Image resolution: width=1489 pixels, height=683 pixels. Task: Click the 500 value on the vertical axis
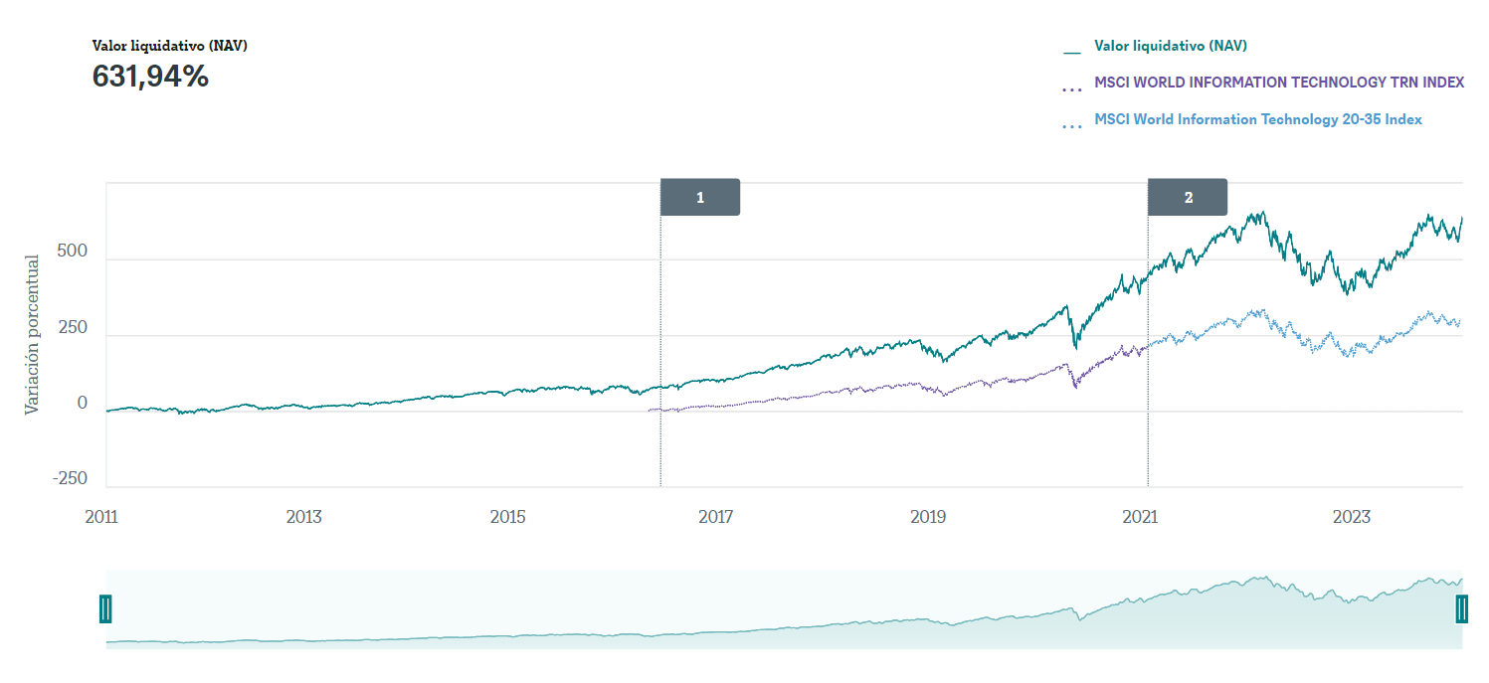click(x=73, y=252)
